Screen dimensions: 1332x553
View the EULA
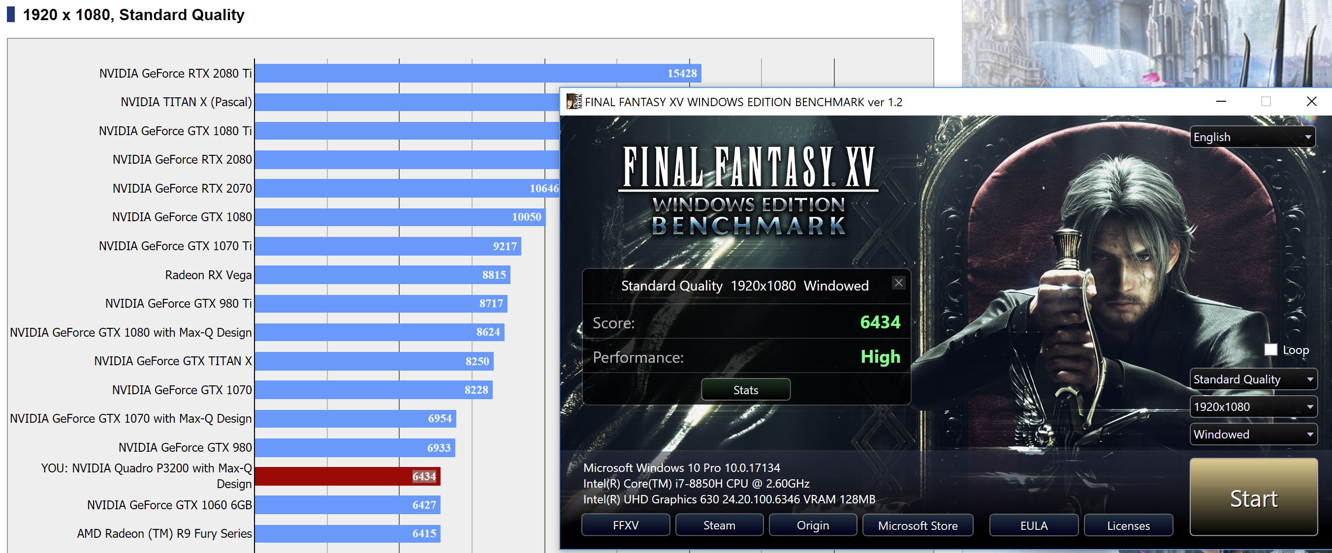click(x=1034, y=525)
